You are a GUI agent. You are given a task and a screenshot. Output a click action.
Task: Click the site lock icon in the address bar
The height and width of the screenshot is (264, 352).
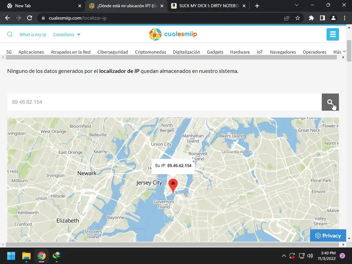point(43,18)
